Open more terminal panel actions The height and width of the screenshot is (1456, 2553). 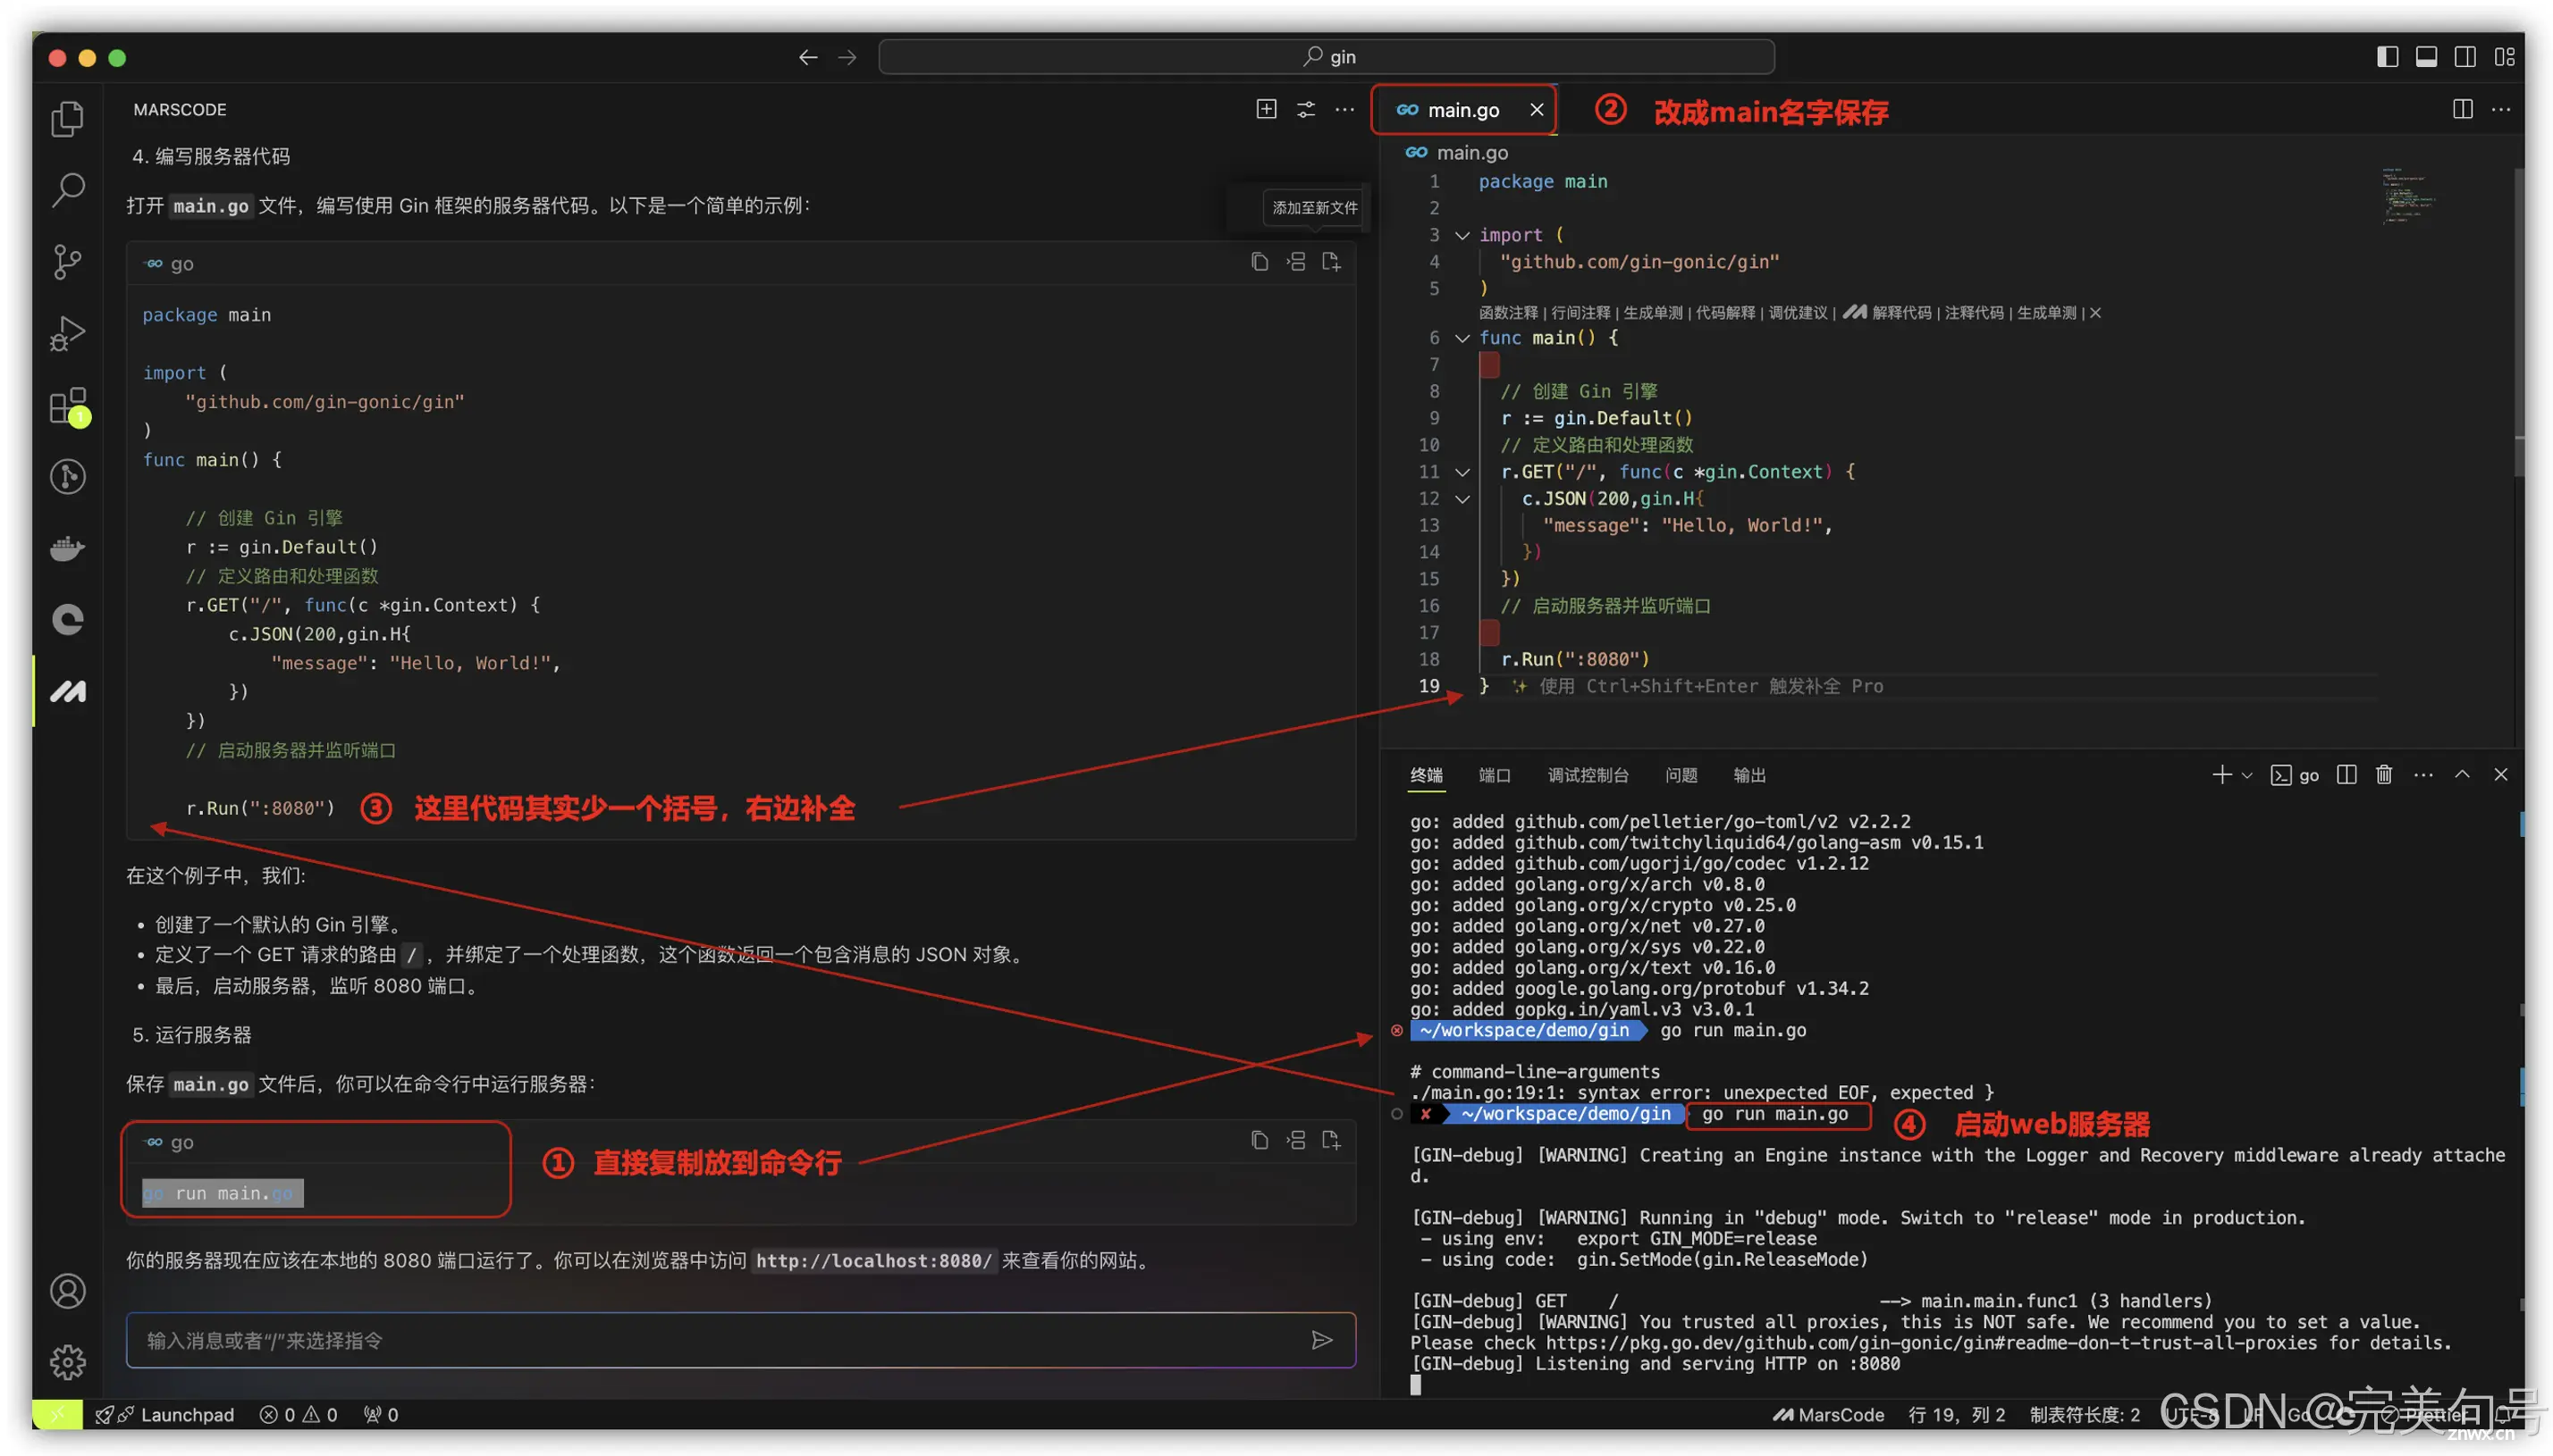[2423, 775]
